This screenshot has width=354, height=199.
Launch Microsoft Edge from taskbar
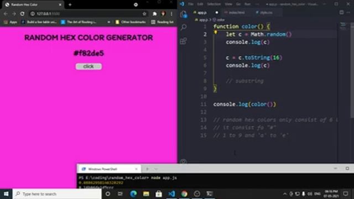133,194
